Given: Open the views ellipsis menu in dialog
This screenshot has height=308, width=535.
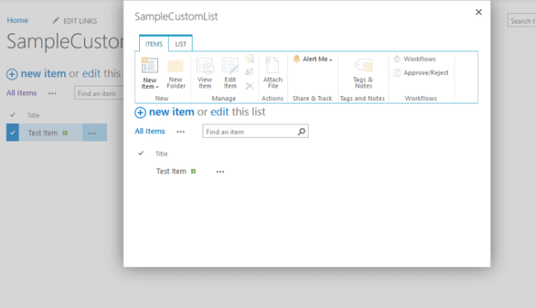Looking at the screenshot, I should pos(180,132).
